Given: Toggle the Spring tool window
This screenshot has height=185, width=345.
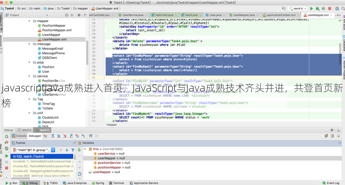Looking at the screenshot, I should [98, 183].
